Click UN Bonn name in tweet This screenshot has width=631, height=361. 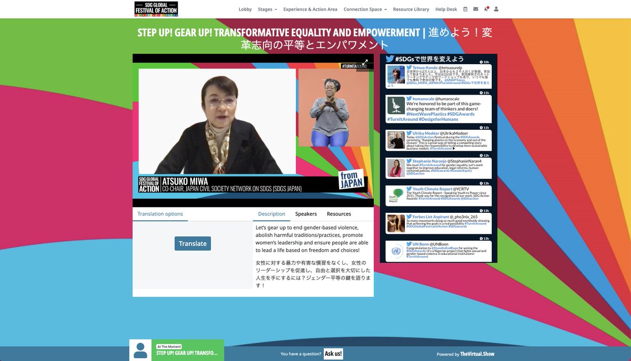coord(421,244)
